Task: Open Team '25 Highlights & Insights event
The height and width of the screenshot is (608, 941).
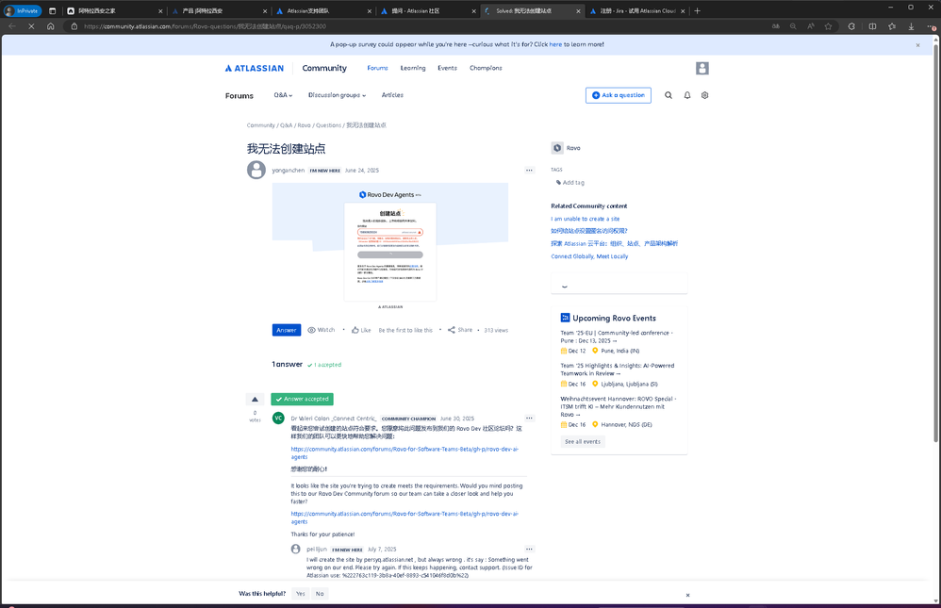Action: [618, 370]
